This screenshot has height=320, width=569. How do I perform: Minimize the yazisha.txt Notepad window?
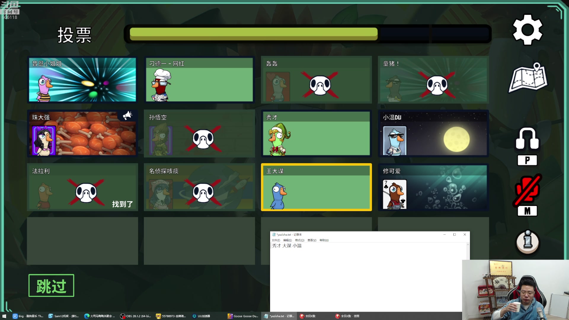444,234
